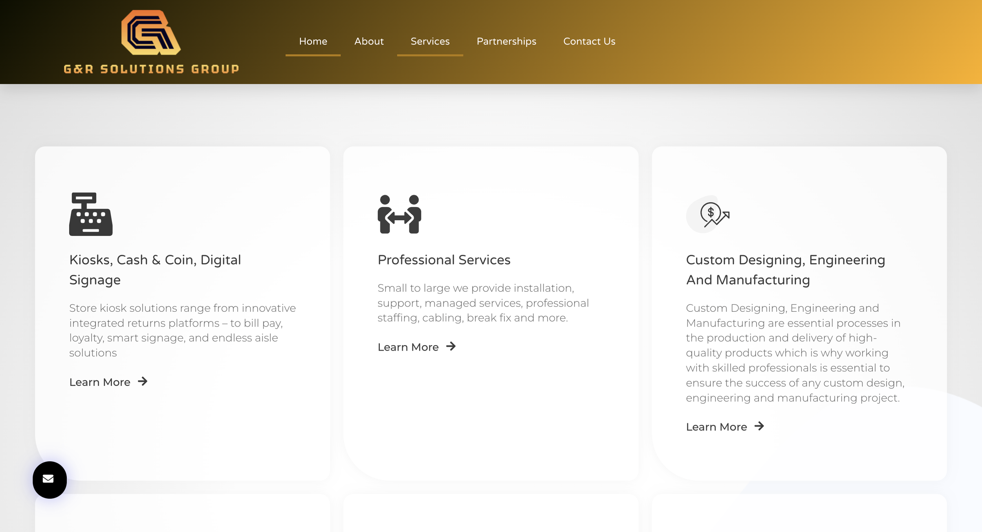Open the floating black mail button
Screen dimensions: 982x532
pyautogui.click(x=49, y=479)
